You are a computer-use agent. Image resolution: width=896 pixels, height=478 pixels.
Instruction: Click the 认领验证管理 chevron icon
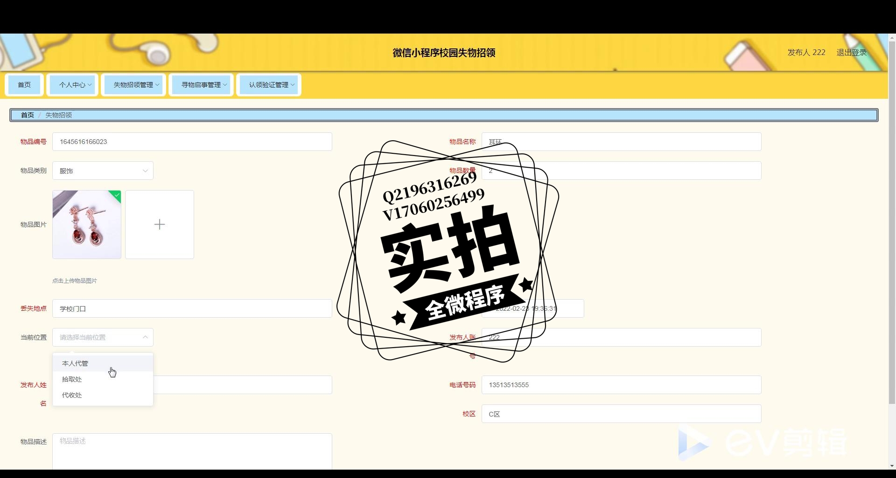pyautogui.click(x=293, y=85)
